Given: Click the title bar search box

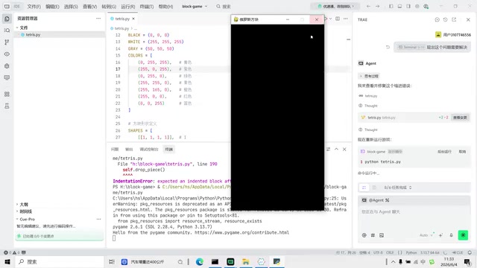Looking at the screenshot, I should click(x=224, y=7).
